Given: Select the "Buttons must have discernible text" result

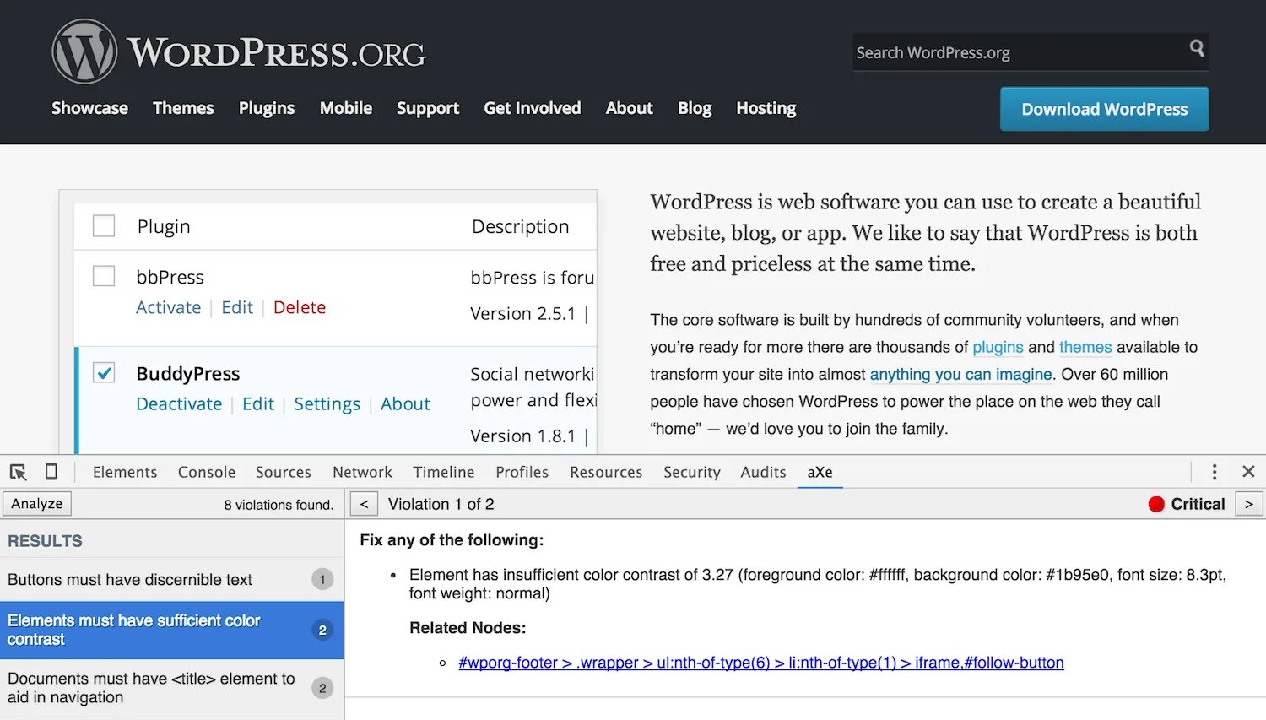Looking at the screenshot, I should tap(129, 580).
